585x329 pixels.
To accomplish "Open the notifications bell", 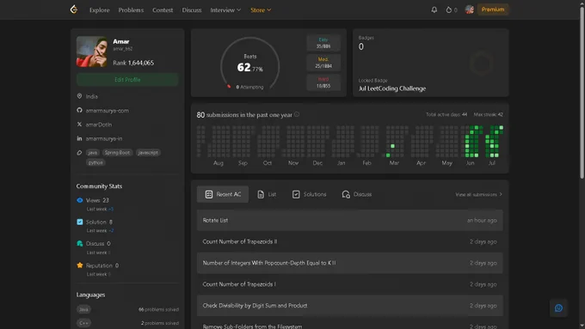I will click(x=434, y=9).
